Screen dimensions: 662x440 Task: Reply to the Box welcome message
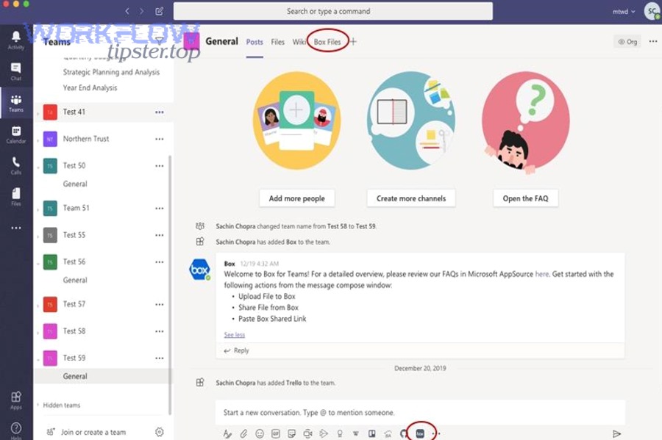point(236,350)
